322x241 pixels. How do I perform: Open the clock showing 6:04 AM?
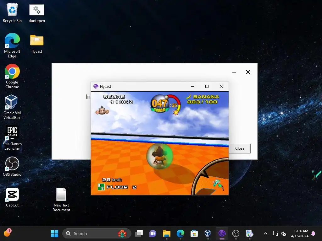pyautogui.click(x=299, y=233)
